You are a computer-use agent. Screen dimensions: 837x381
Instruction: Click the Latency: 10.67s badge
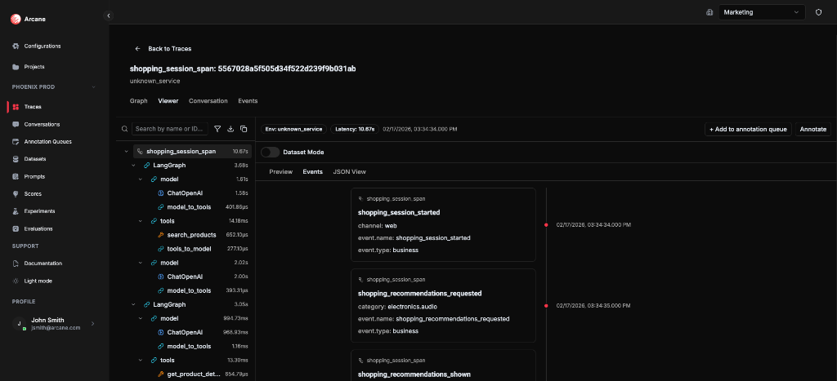click(355, 129)
